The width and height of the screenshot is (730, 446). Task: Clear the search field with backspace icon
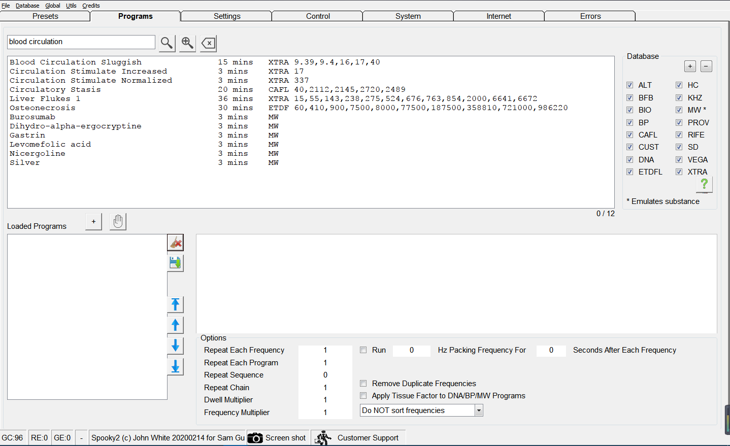click(208, 43)
